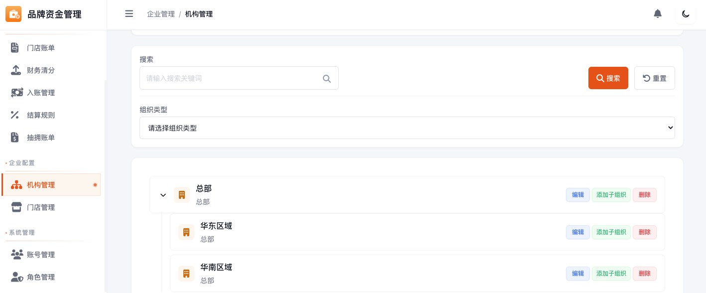
Task: Collapse sidebar using hamburger menu icon
Action: click(x=129, y=14)
